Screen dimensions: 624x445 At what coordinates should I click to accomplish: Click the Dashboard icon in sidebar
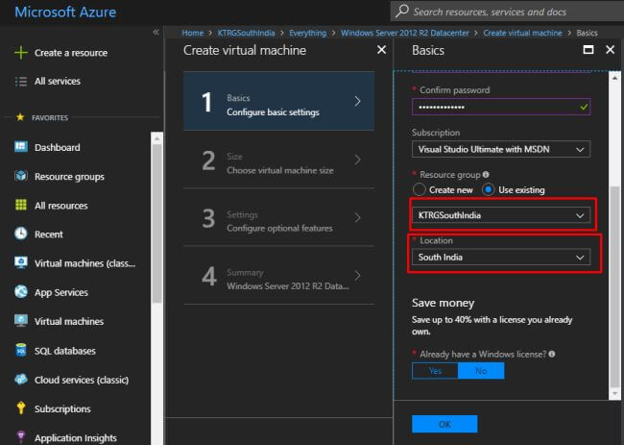coord(20,147)
